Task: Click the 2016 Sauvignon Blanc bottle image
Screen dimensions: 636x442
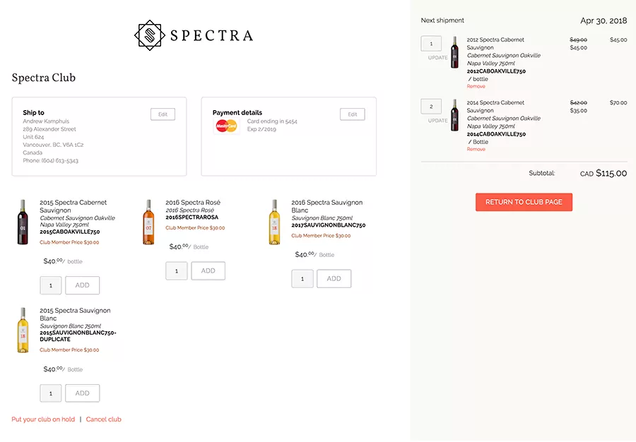Action: click(274, 222)
